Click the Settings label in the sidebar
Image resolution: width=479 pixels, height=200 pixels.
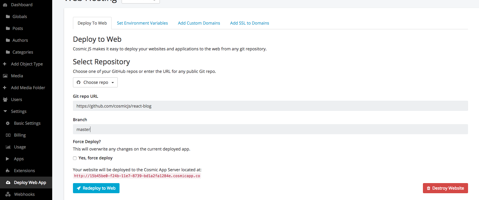click(19, 111)
